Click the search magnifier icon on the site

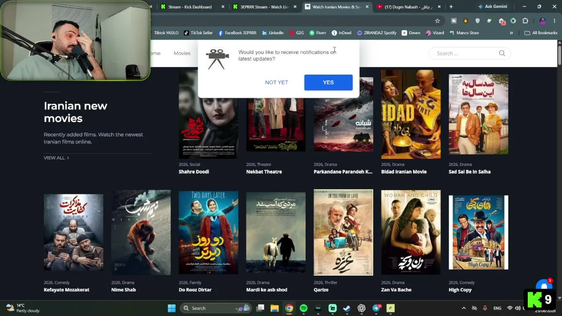(x=502, y=53)
